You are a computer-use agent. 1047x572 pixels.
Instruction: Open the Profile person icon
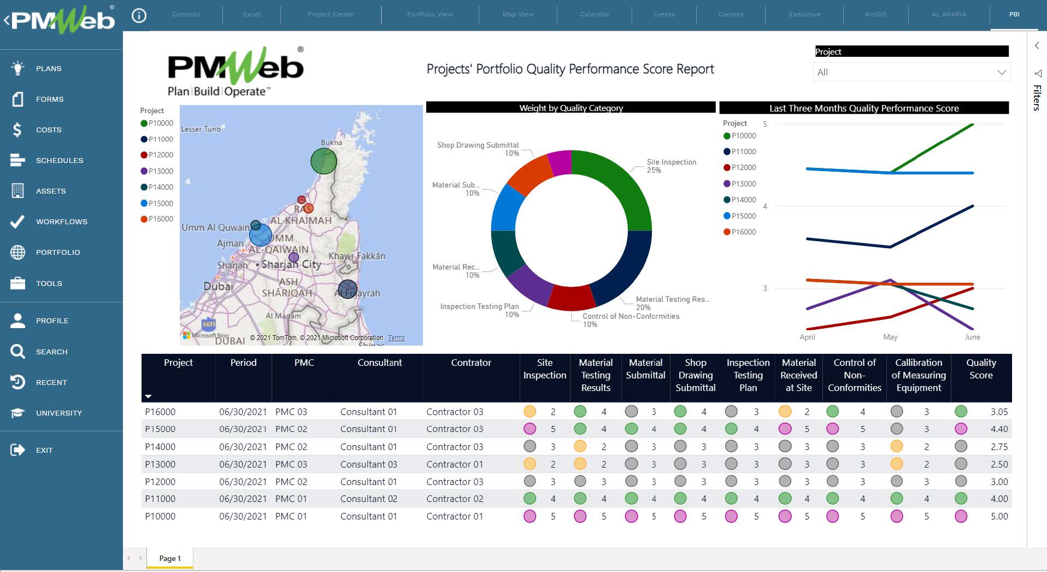tap(17, 320)
